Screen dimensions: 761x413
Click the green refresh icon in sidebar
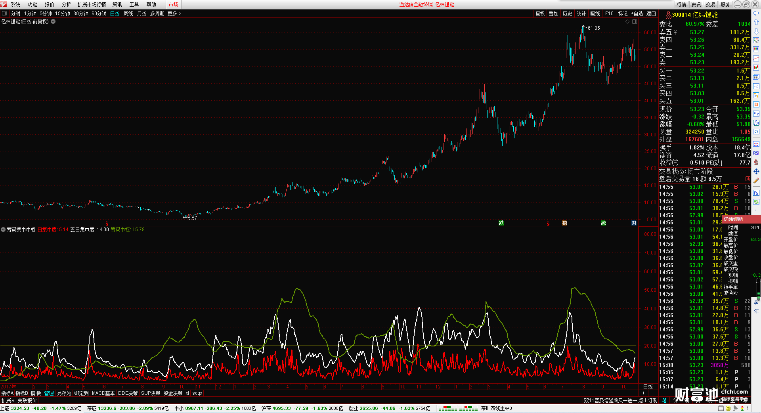click(756, 202)
